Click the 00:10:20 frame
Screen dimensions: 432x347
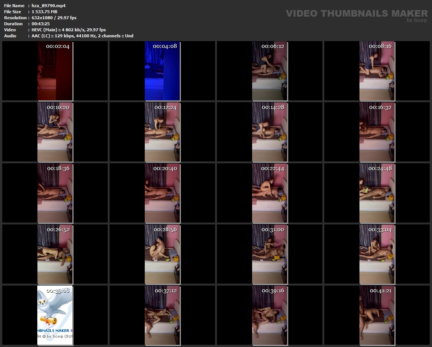(55, 132)
